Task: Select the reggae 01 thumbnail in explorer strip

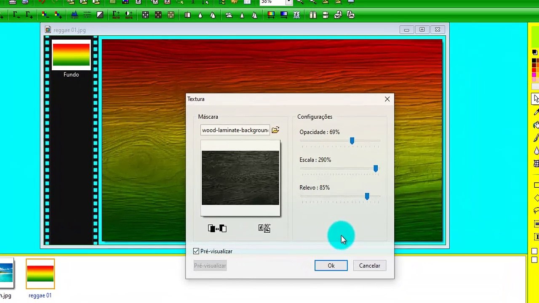Action: 40,274
